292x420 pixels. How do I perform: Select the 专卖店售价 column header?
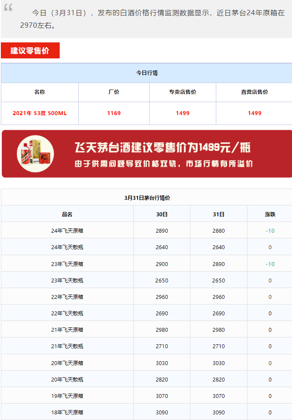pyautogui.click(x=183, y=92)
